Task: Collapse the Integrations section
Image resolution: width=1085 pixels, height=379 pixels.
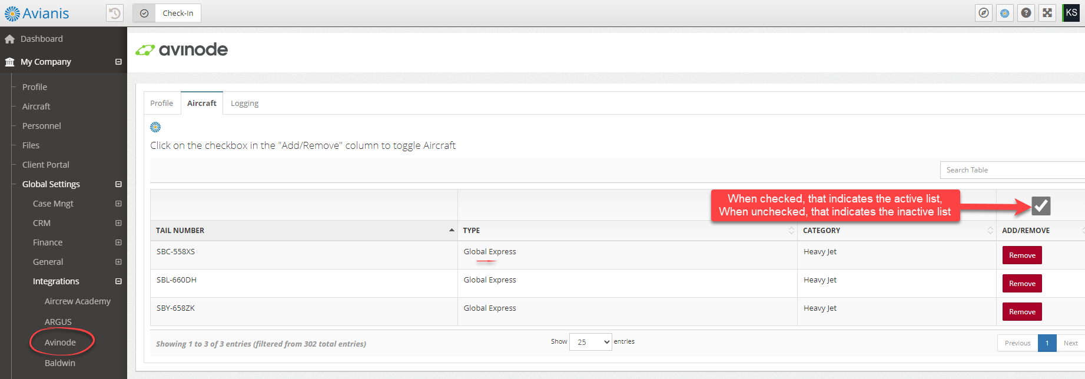Action: 118,281
